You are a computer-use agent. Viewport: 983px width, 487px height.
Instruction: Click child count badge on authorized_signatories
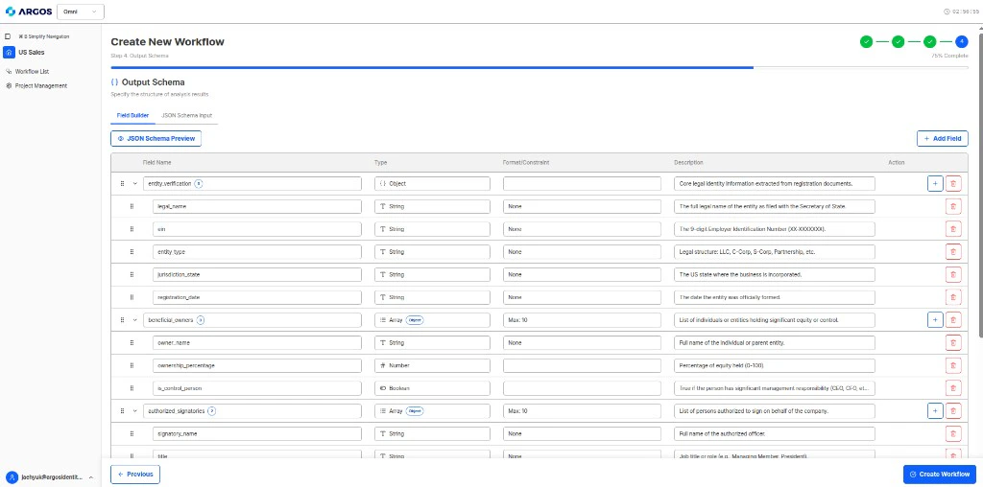pyautogui.click(x=212, y=411)
